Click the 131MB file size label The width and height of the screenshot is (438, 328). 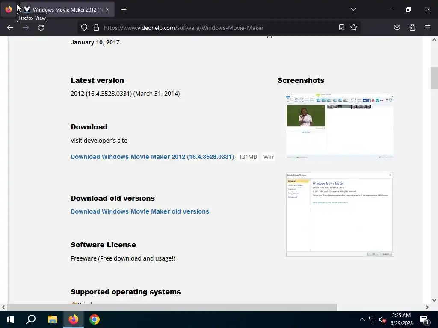tap(248, 157)
